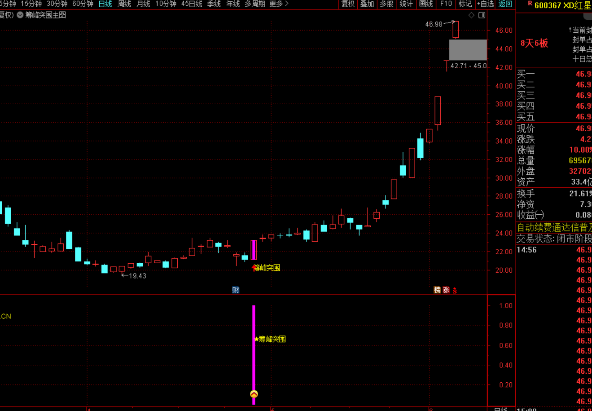Click the gray price gap box
Screen dimensions: 592x411
468,50
